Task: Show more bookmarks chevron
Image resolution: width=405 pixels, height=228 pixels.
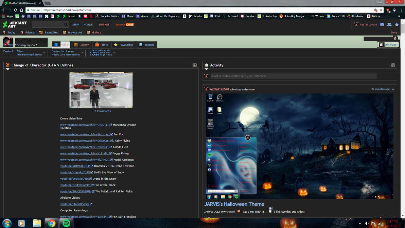Action: (399, 16)
